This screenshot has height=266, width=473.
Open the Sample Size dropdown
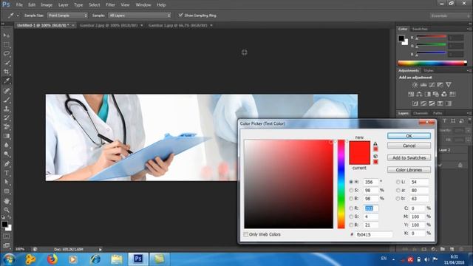click(67, 16)
